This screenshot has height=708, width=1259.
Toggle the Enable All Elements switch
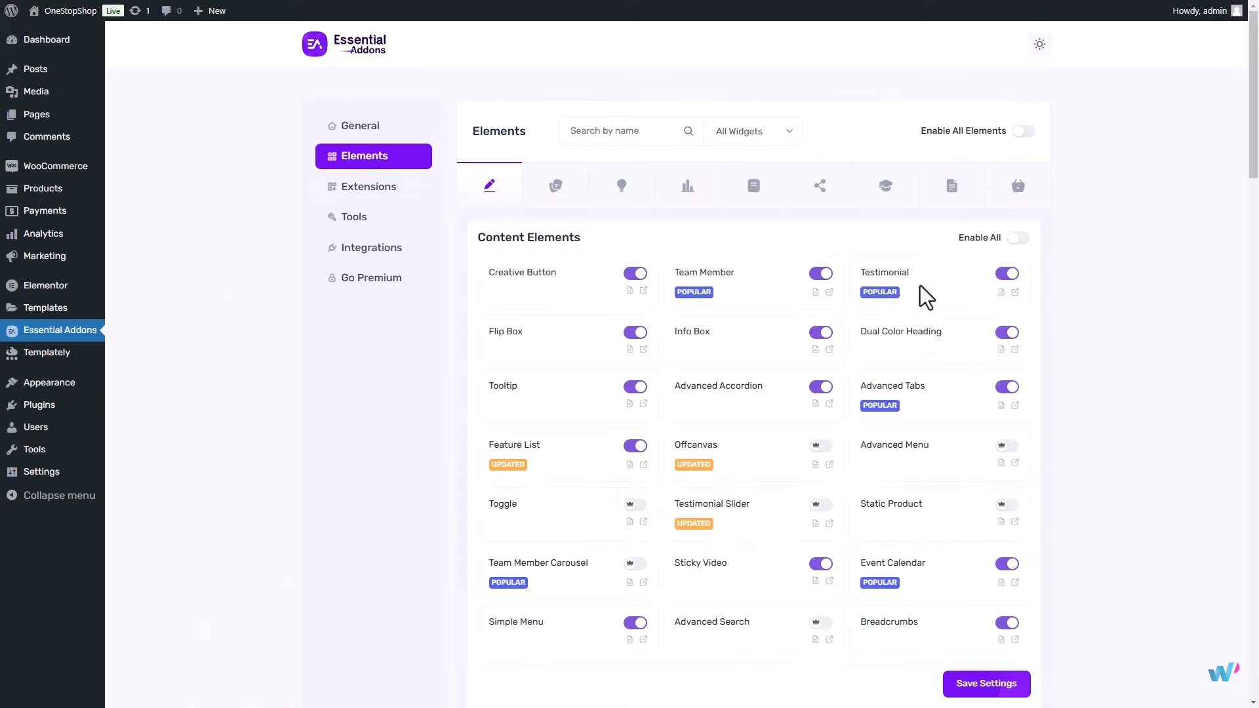[1023, 130]
